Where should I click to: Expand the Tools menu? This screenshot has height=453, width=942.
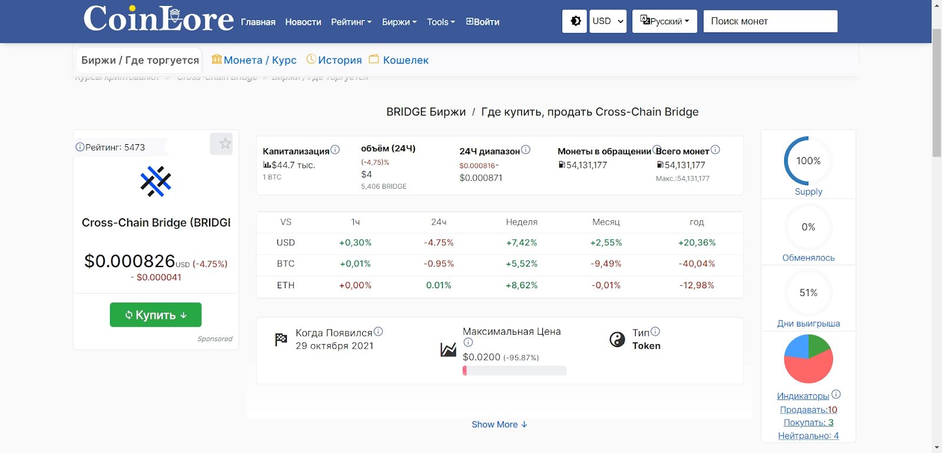(441, 22)
